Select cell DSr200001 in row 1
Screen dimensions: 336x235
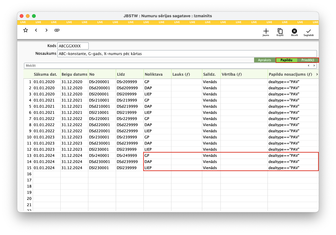[x=102, y=82]
